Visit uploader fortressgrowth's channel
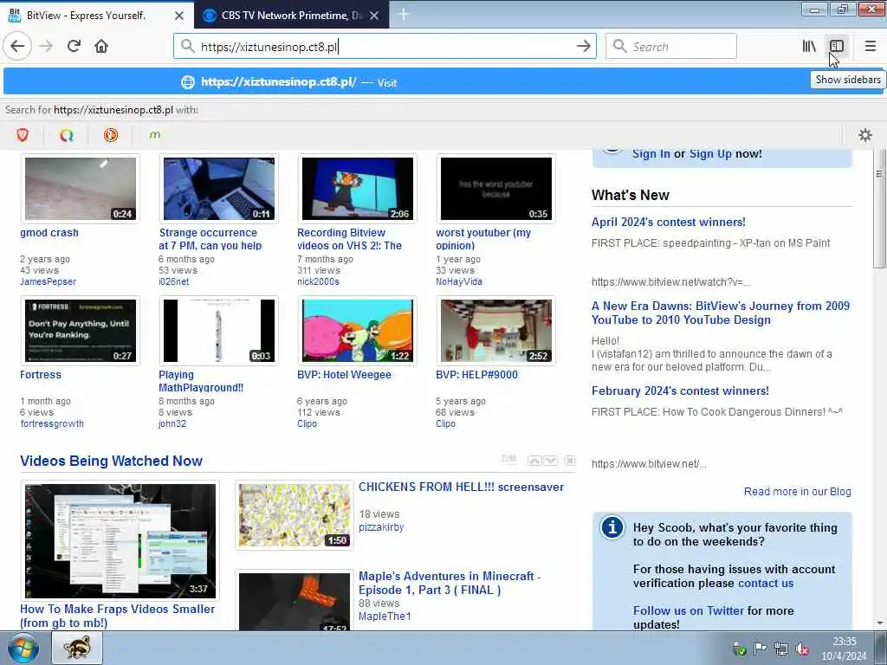887x665 pixels. coord(51,423)
